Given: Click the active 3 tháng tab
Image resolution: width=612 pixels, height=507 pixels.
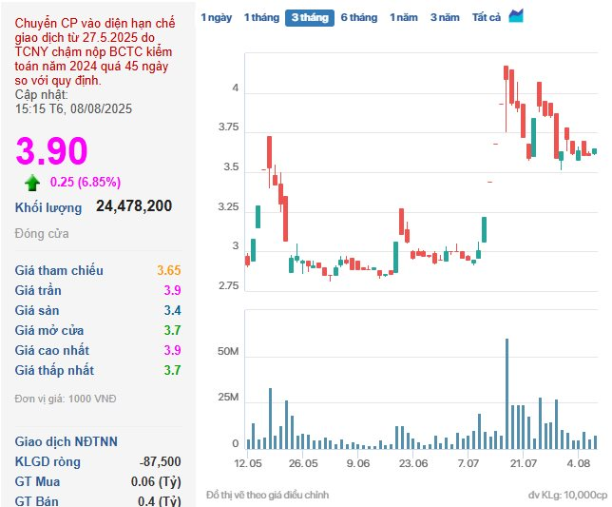Looking at the screenshot, I should coord(309,18).
